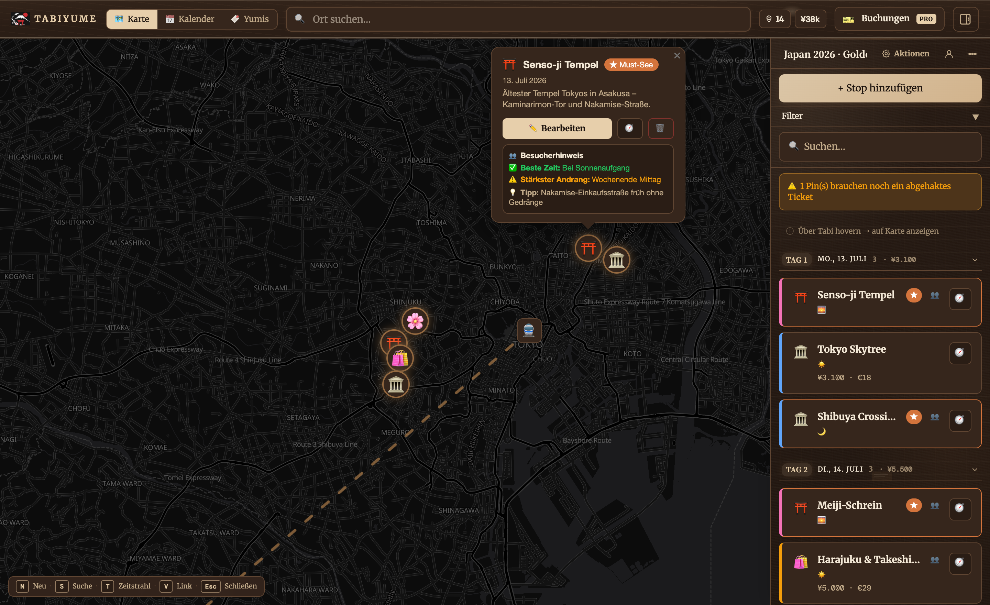Open the Harajuku & Takeshi... card
The image size is (990, 605).
pyautogui.click(x=880, y=573)
